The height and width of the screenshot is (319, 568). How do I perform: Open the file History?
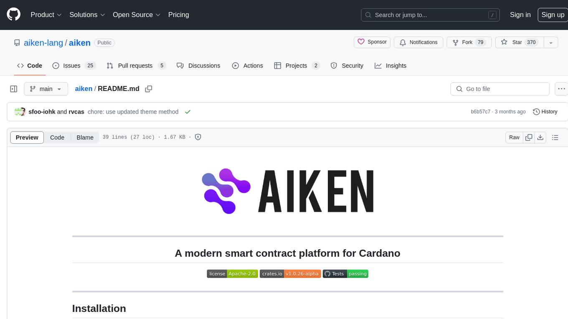coord(545,111)
